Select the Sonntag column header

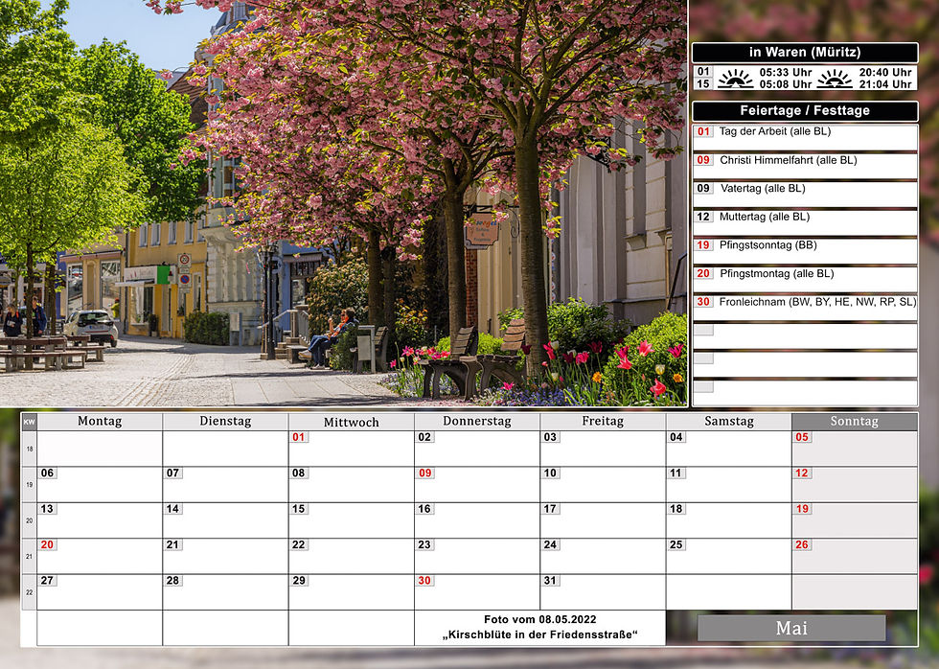coord(855,422)
